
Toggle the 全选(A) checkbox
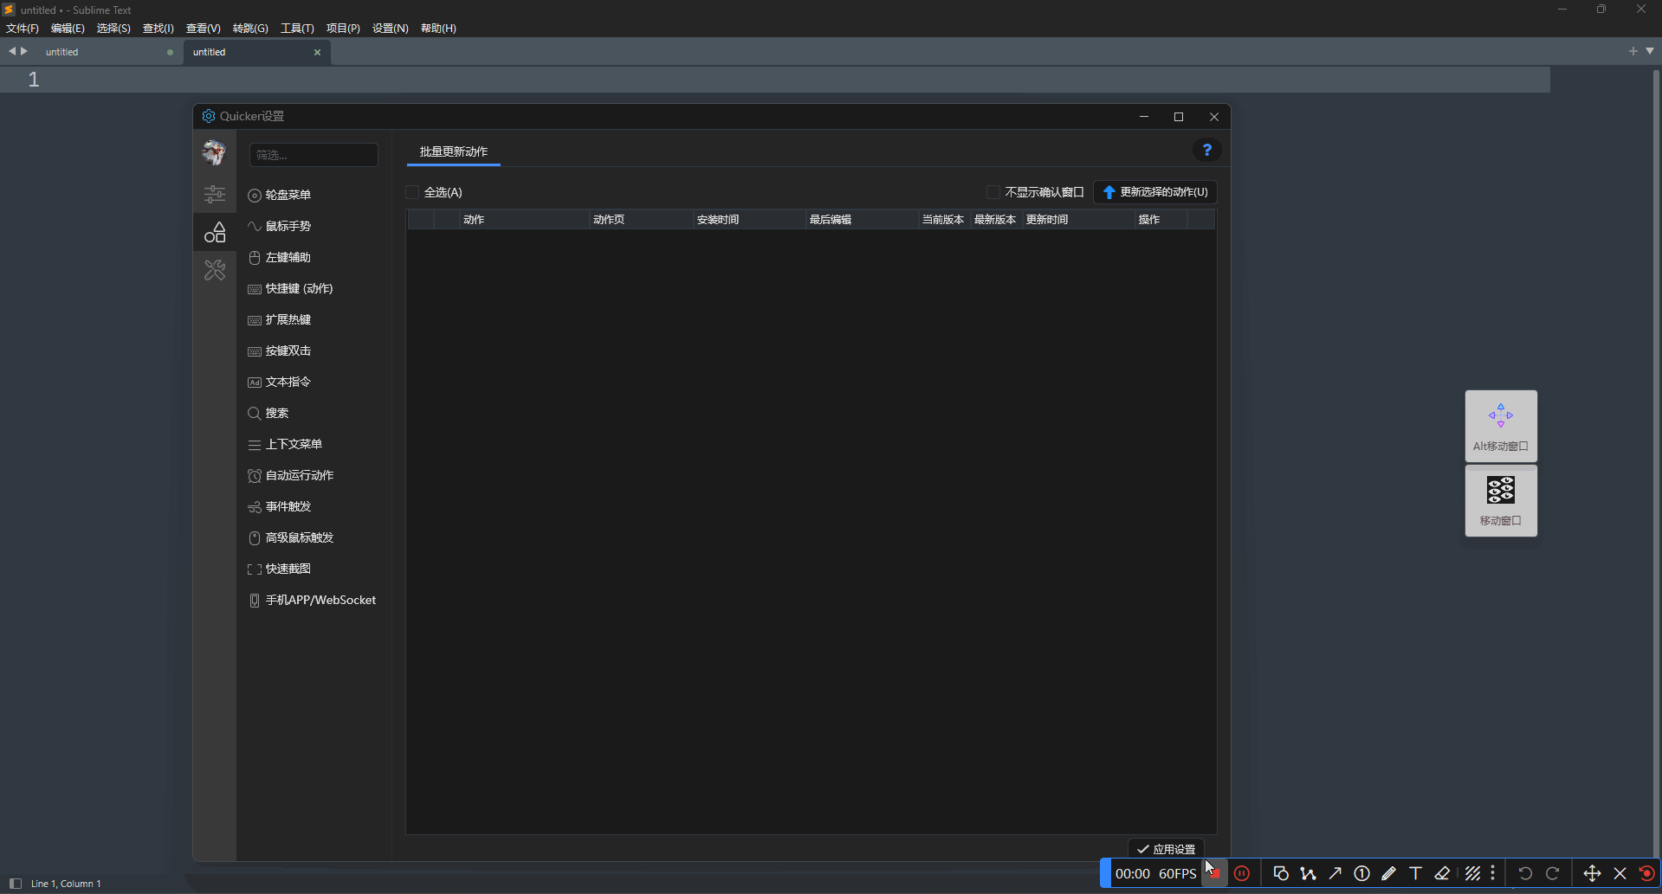coord(413,192)
